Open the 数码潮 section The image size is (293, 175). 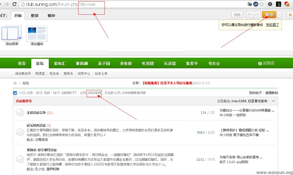[x=82, y=64]
